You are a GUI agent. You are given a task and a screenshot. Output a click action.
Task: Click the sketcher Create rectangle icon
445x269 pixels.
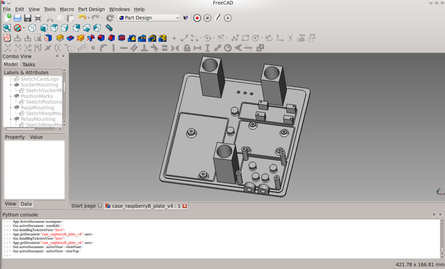click(246, 38)
